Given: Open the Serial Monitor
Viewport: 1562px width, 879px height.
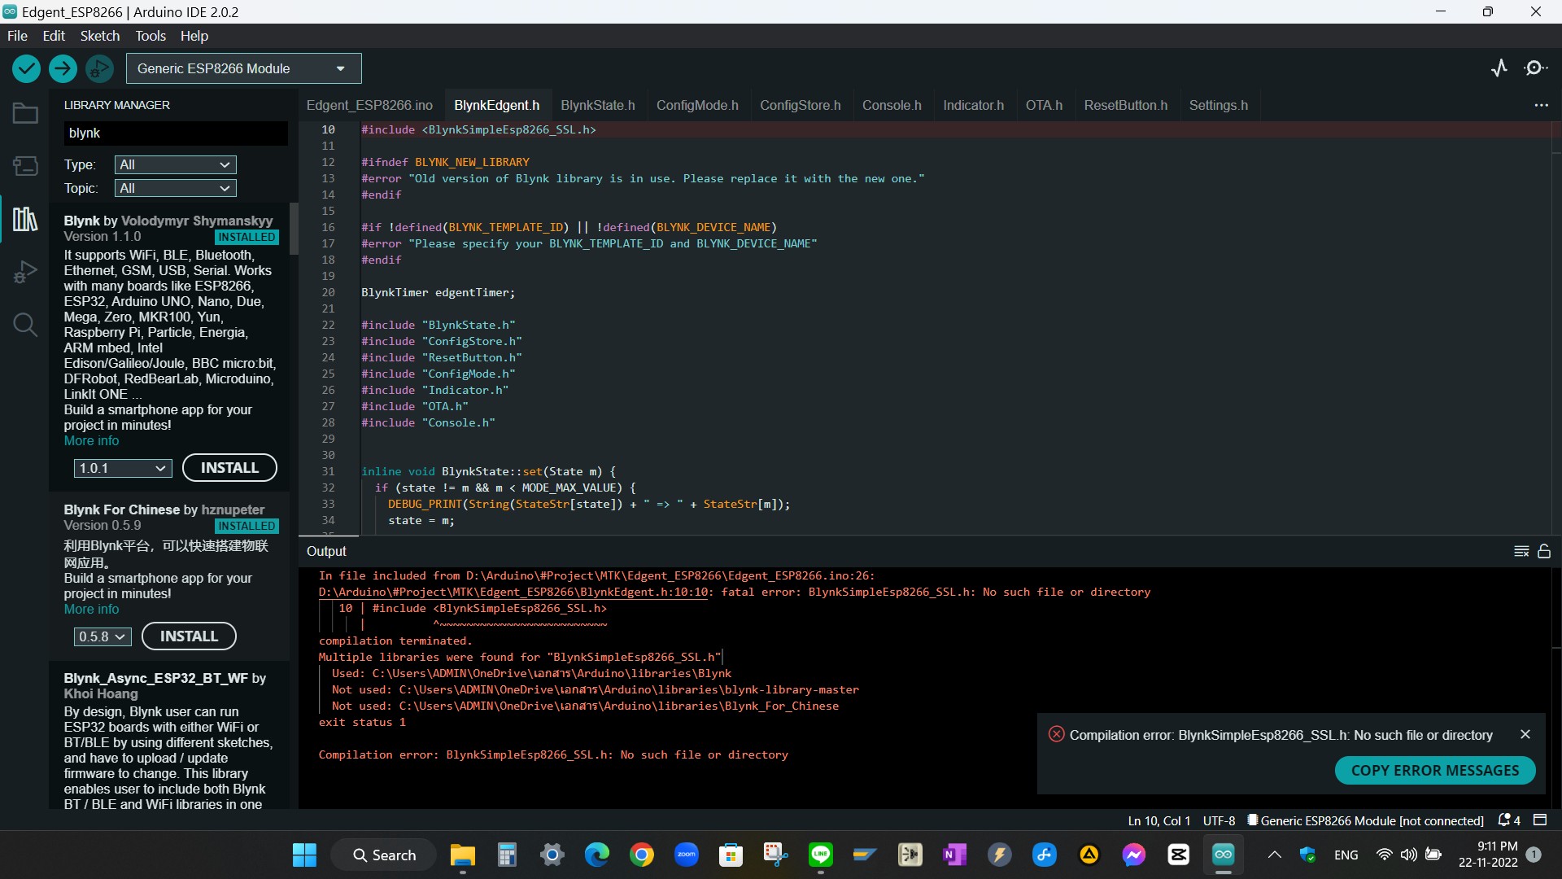Looking at the screenshot, I should 1535,68.
